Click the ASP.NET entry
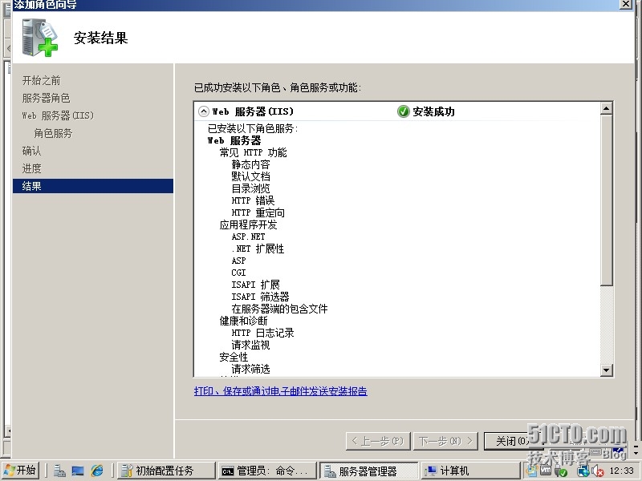This screenshot has width=642, height=481. pyautogui.click(x=248, y=236)
